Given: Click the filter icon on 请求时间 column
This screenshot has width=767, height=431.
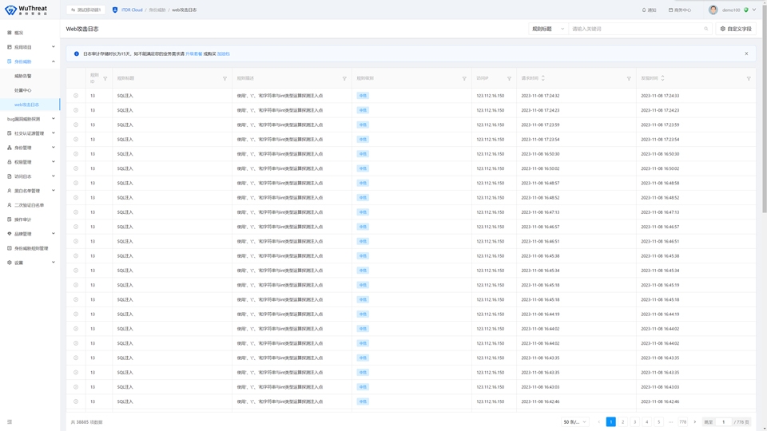Looking at the screenshot, I should click(x=629, y=79).
